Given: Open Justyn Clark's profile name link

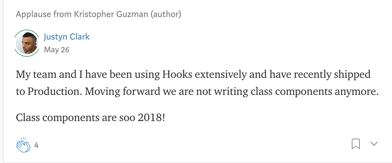Looking at the screenshot, I should tap(67, 37).
